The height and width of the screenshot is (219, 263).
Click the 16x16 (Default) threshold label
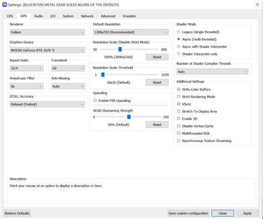(x=118, y=83)
